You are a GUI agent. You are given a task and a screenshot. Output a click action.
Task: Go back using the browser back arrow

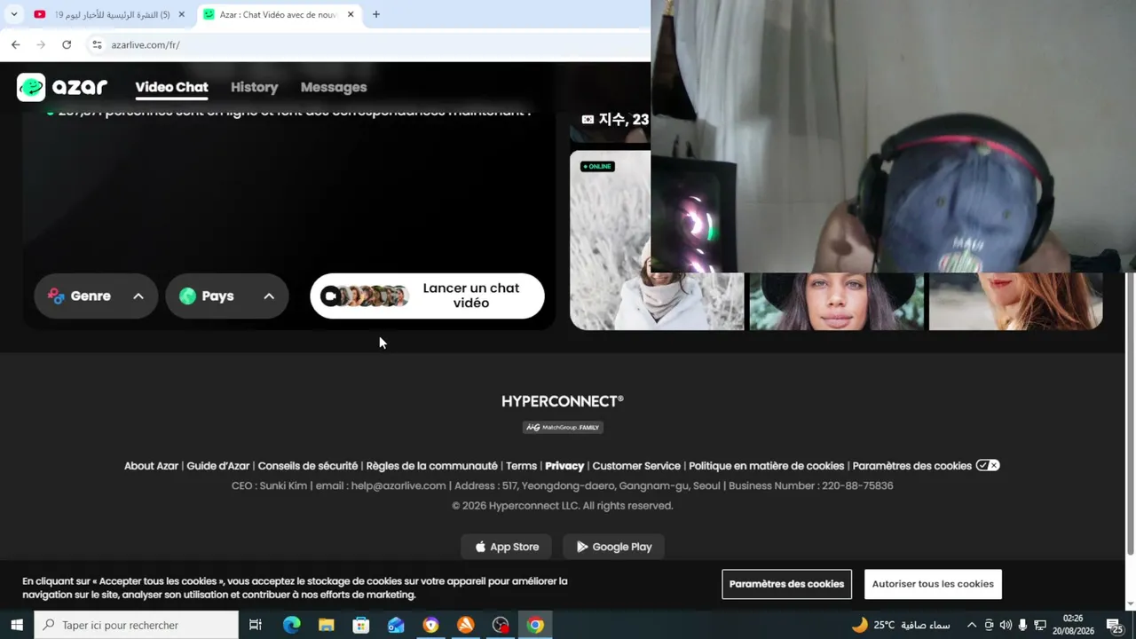[15, 44]
